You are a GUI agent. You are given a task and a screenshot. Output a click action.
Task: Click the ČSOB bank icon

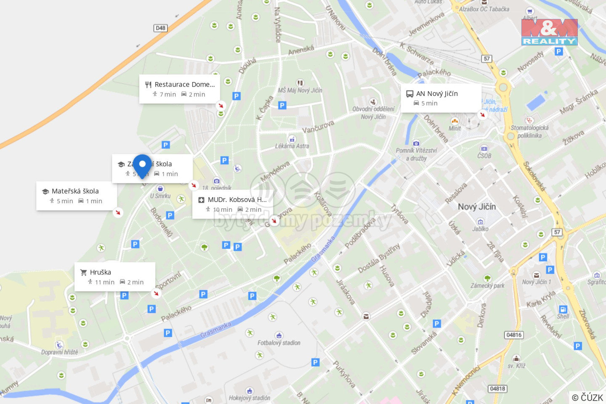pos(484,149)
